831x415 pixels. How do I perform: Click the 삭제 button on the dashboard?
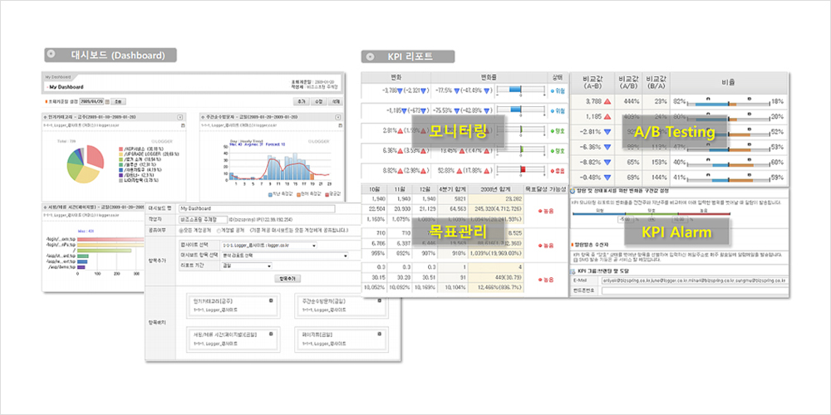[334, 101]
